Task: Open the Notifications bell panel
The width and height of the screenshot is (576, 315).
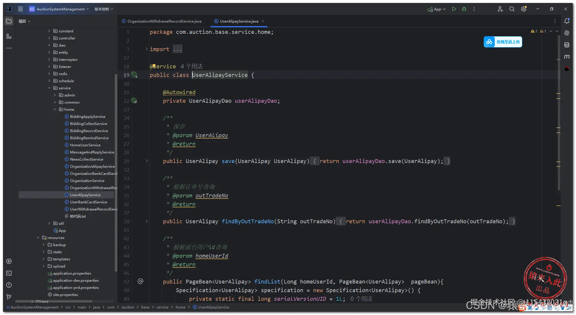Action: point(567,21)
